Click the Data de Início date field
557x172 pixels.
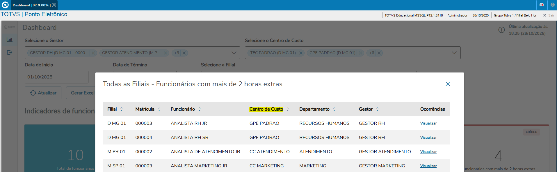56,77
